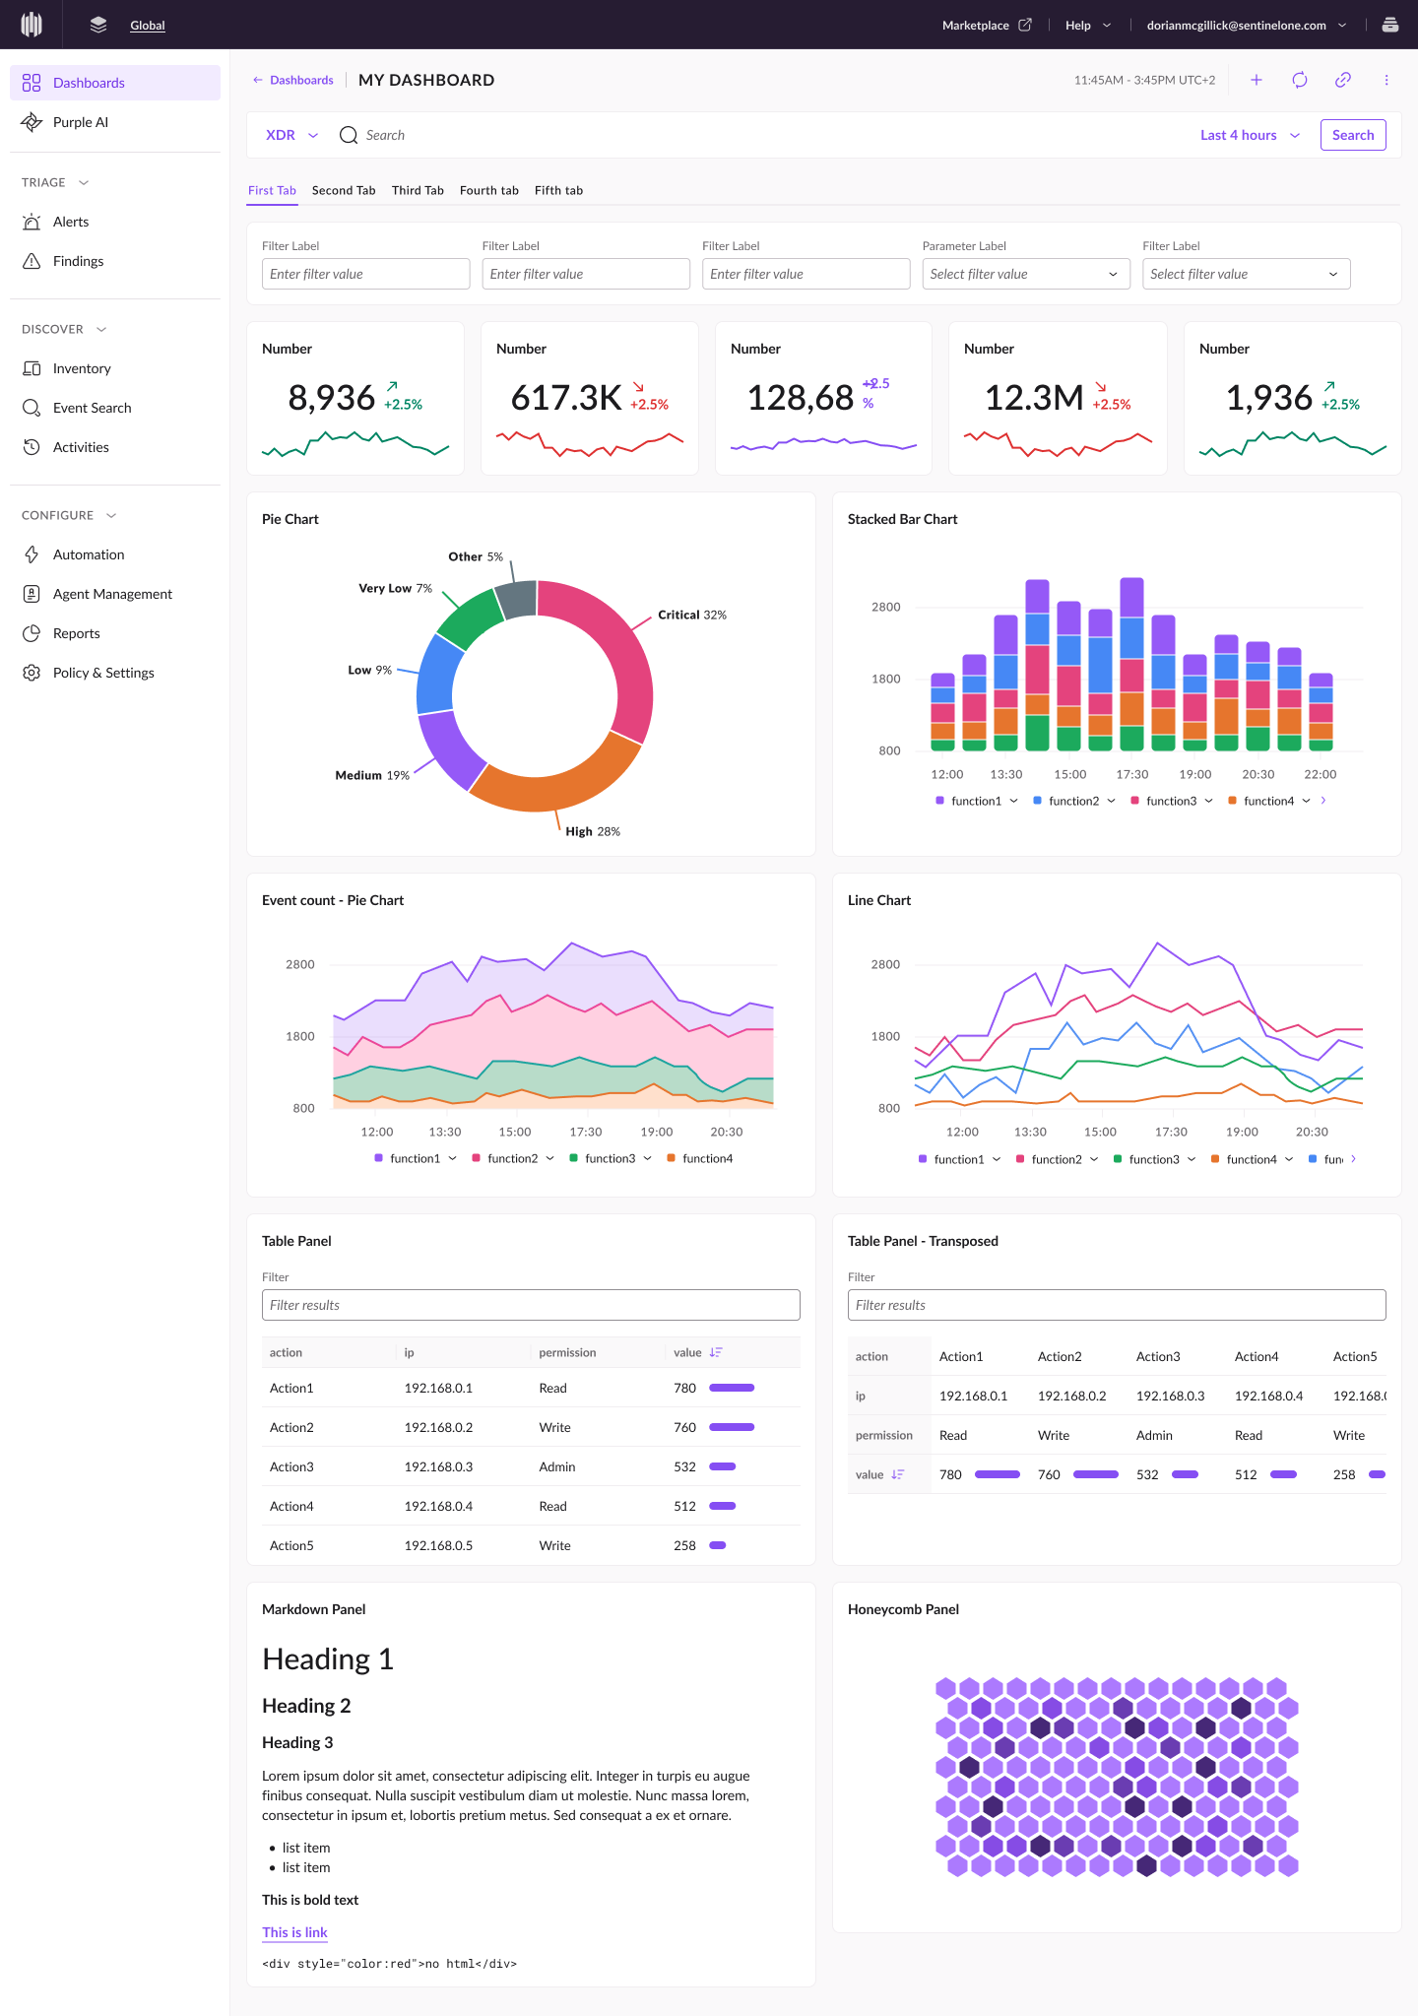Switch to the Second Tab

344,190
